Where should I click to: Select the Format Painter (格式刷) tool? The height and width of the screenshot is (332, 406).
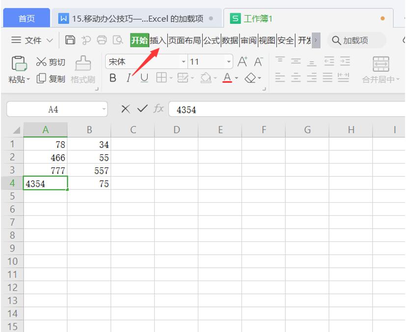[x=83, y=70]
